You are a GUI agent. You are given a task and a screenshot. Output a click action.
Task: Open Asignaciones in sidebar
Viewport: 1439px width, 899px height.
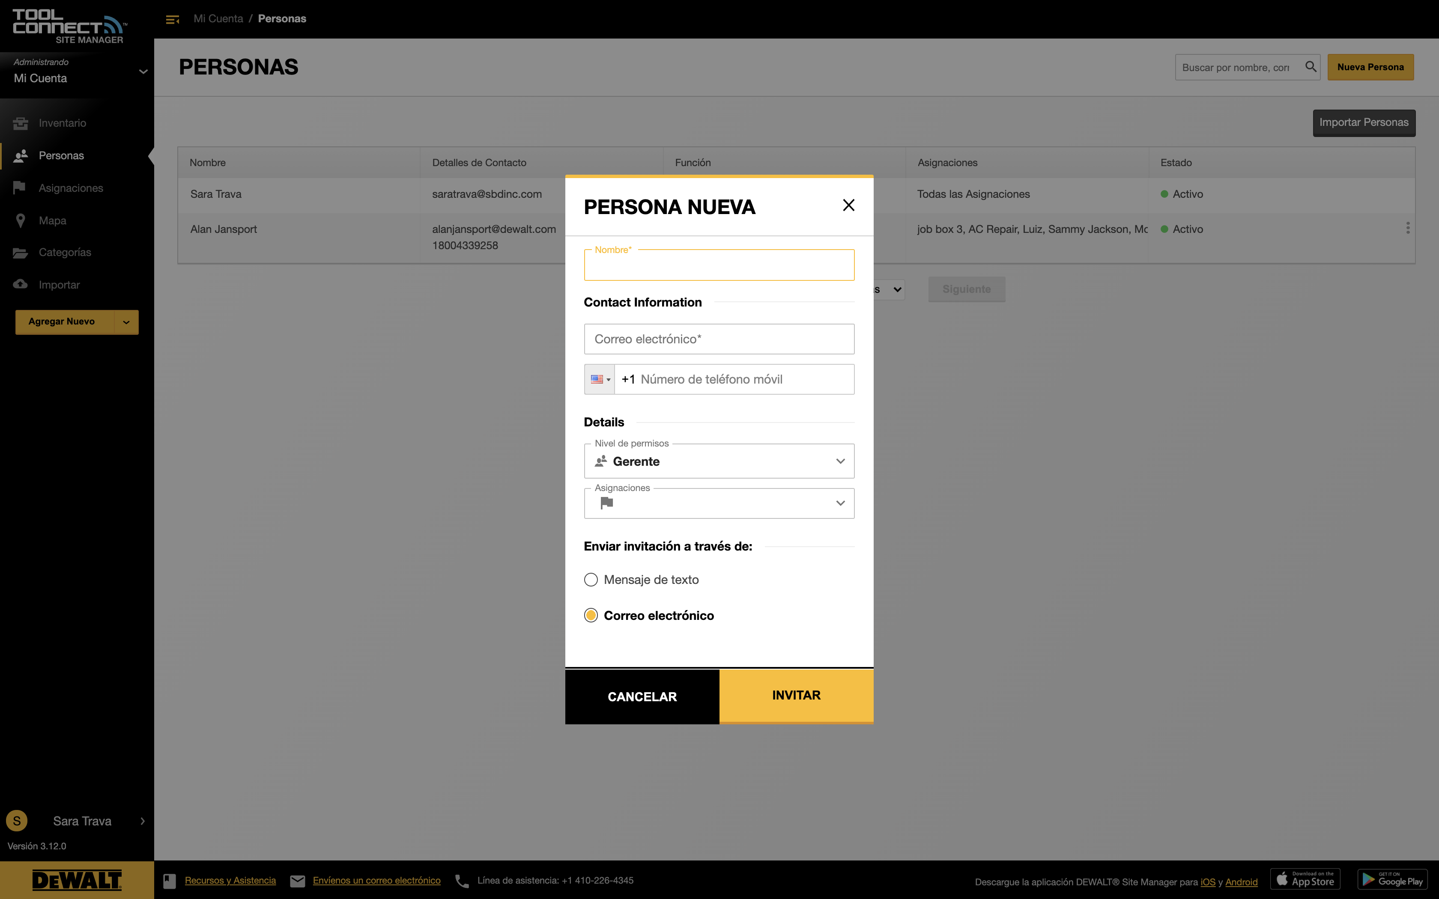[x=71, y=188]
